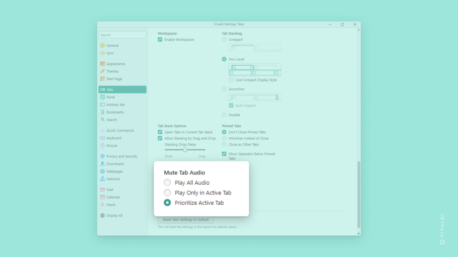This screenshot has height=257, width=458.
Task: Enable Use Compact Display Style
Action: point(231,80)
